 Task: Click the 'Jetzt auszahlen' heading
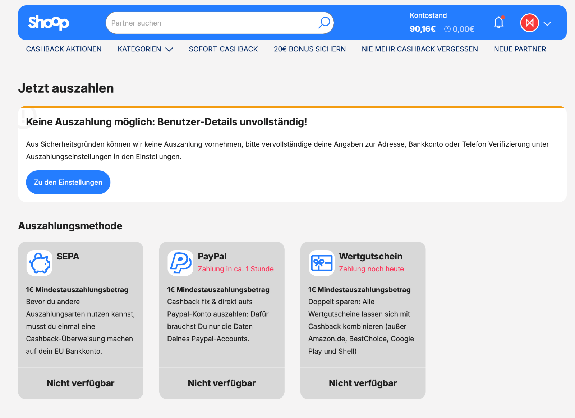click(x=66, y=88)
